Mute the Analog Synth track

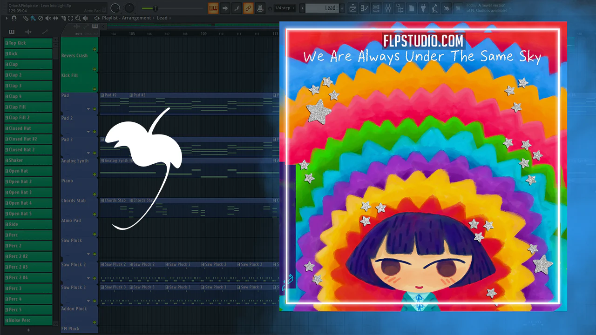point(95,174)
